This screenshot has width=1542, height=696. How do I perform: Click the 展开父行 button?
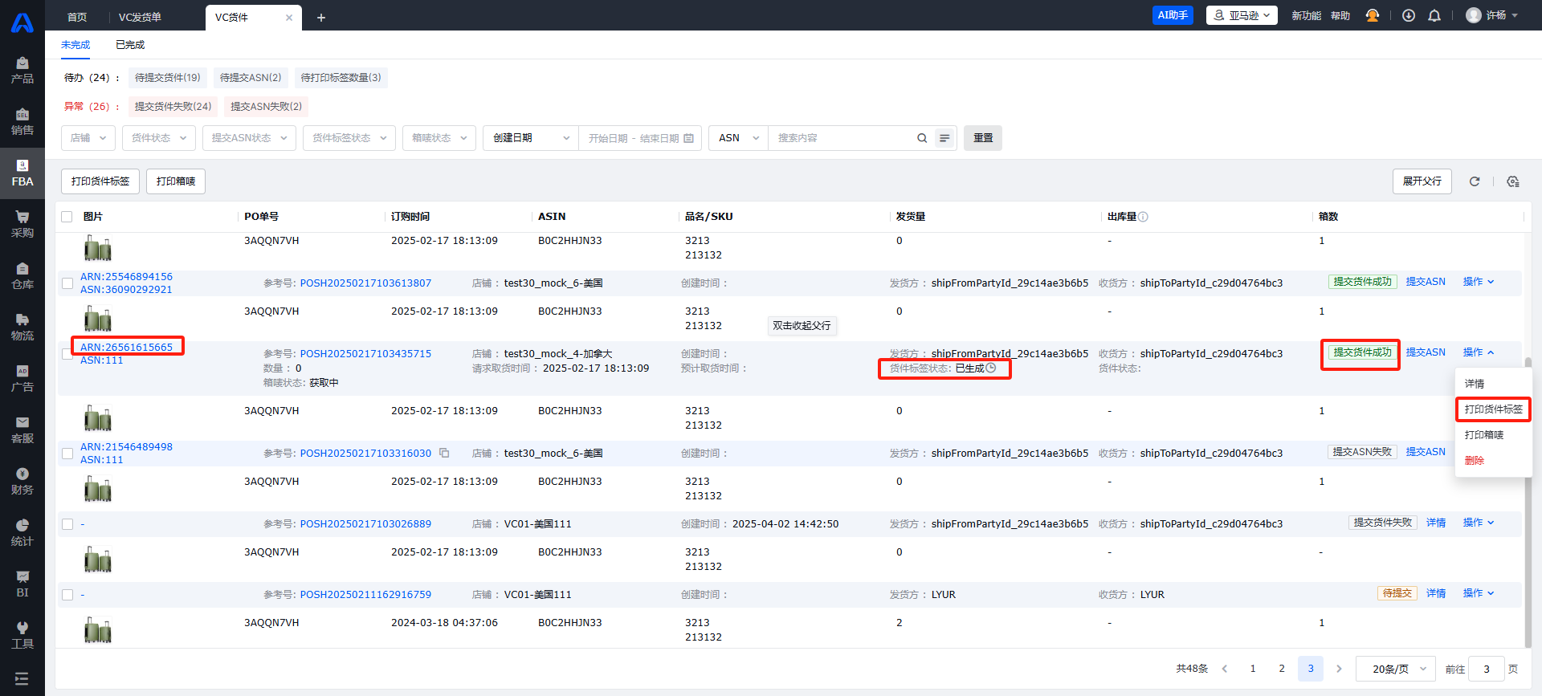point(1422,181)
